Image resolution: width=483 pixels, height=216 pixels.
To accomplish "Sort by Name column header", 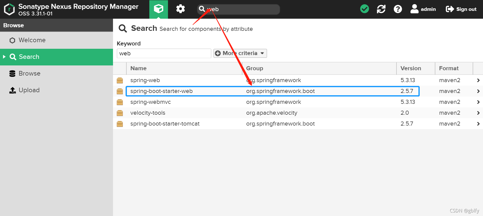I will (x=184, y=68).
